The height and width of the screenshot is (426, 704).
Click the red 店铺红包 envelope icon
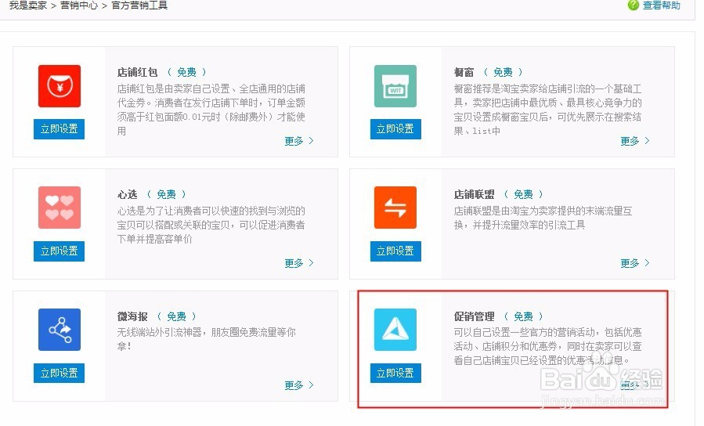(60, 86)
